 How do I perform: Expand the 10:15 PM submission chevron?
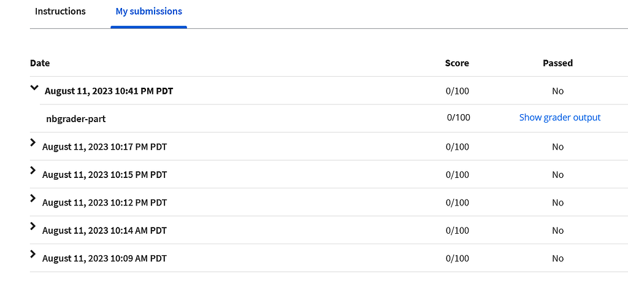[x=33, y=171]
